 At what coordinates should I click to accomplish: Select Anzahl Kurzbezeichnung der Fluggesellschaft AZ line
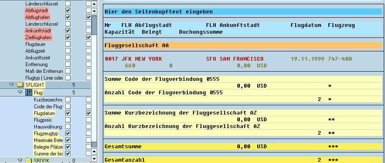pyautogui.click(x=243, y=126)
